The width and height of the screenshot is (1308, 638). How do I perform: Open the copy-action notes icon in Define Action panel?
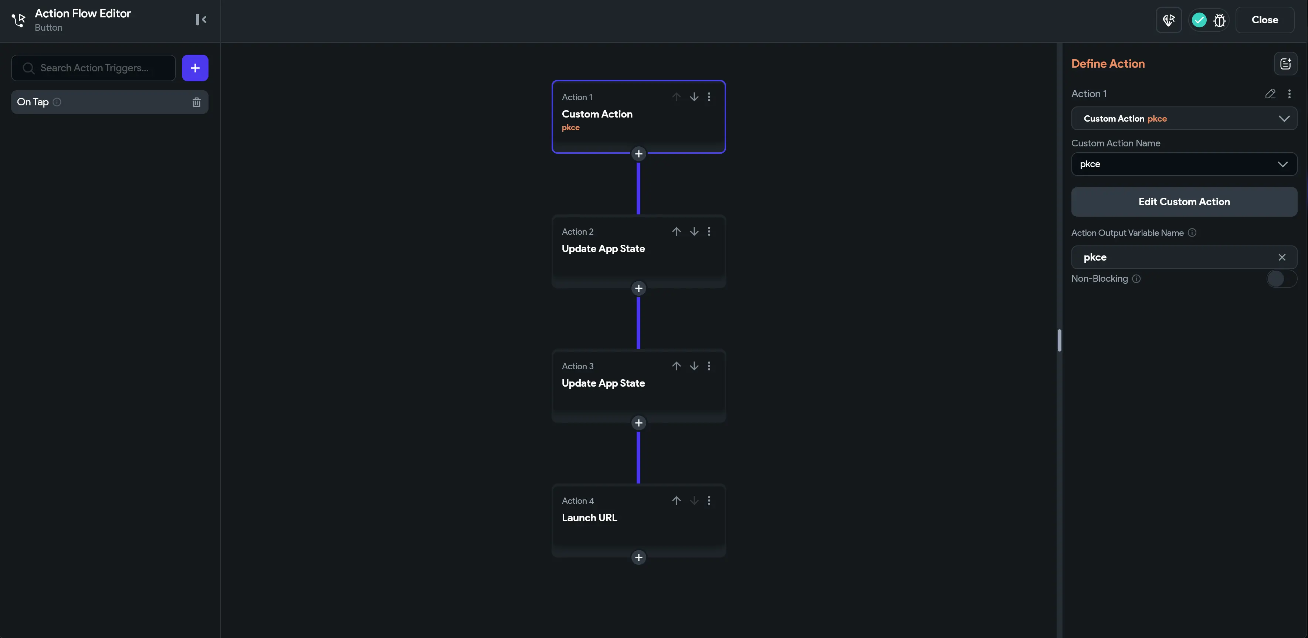[1286, 63]
